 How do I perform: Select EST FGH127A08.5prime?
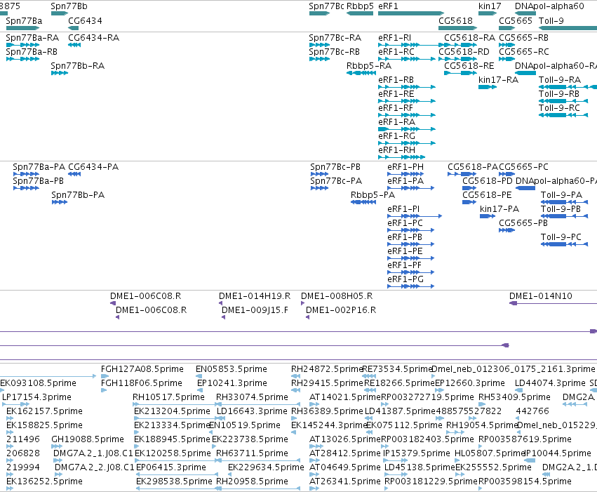pos(142,369)
